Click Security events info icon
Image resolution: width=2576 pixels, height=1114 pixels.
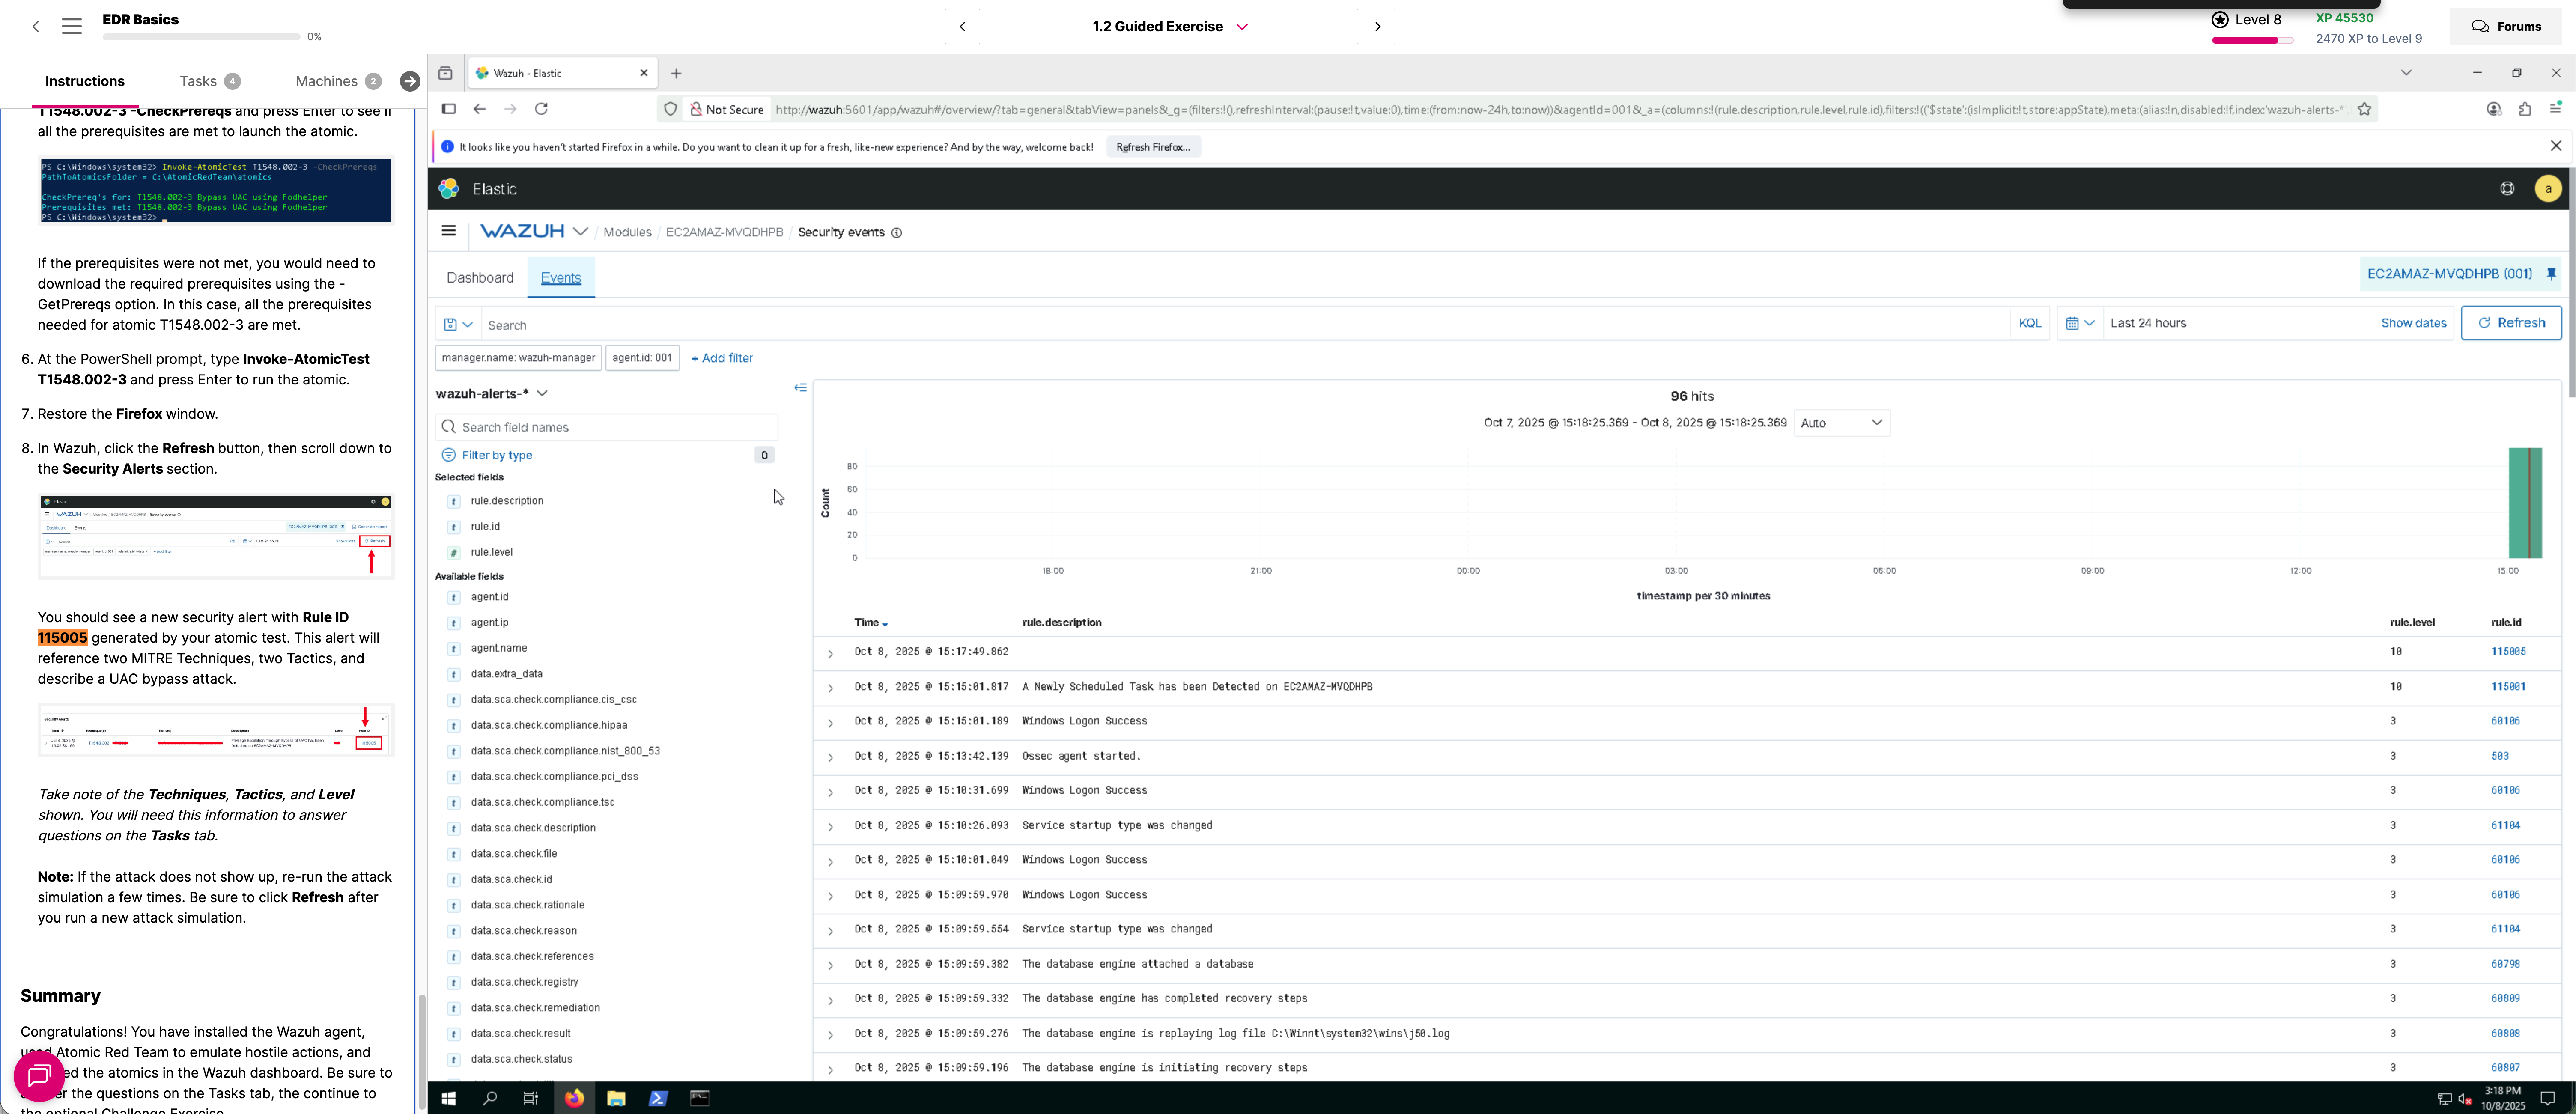tap(897, 233)
